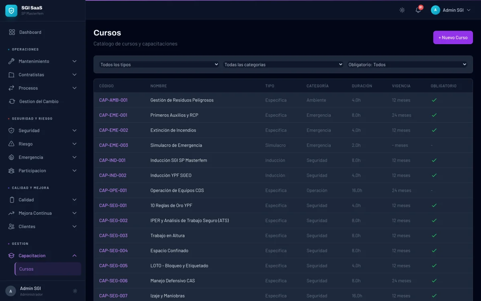481x301 pixels.
Task: Select the Cursos submenu item
Action: (x=26, y=269)
